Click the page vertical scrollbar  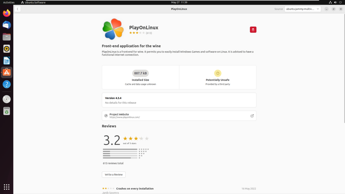tap(344, 68)
